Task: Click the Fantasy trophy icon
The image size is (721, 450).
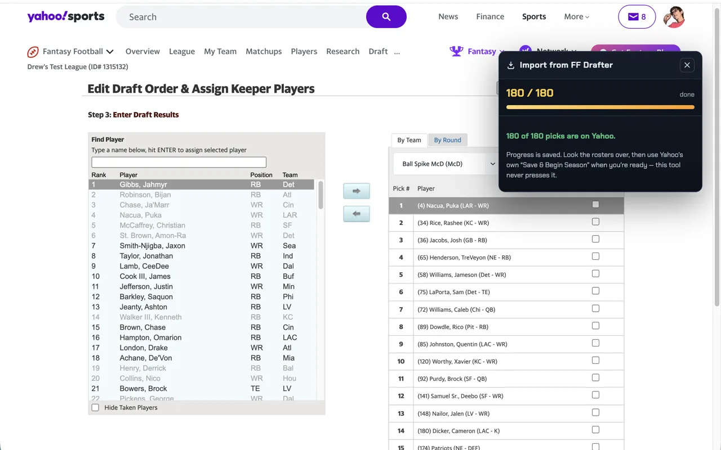Action: [x=456, y=51]
